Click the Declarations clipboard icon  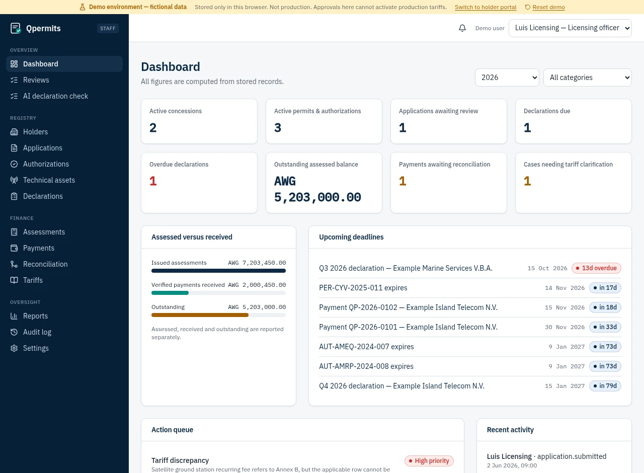click(14, 196)
